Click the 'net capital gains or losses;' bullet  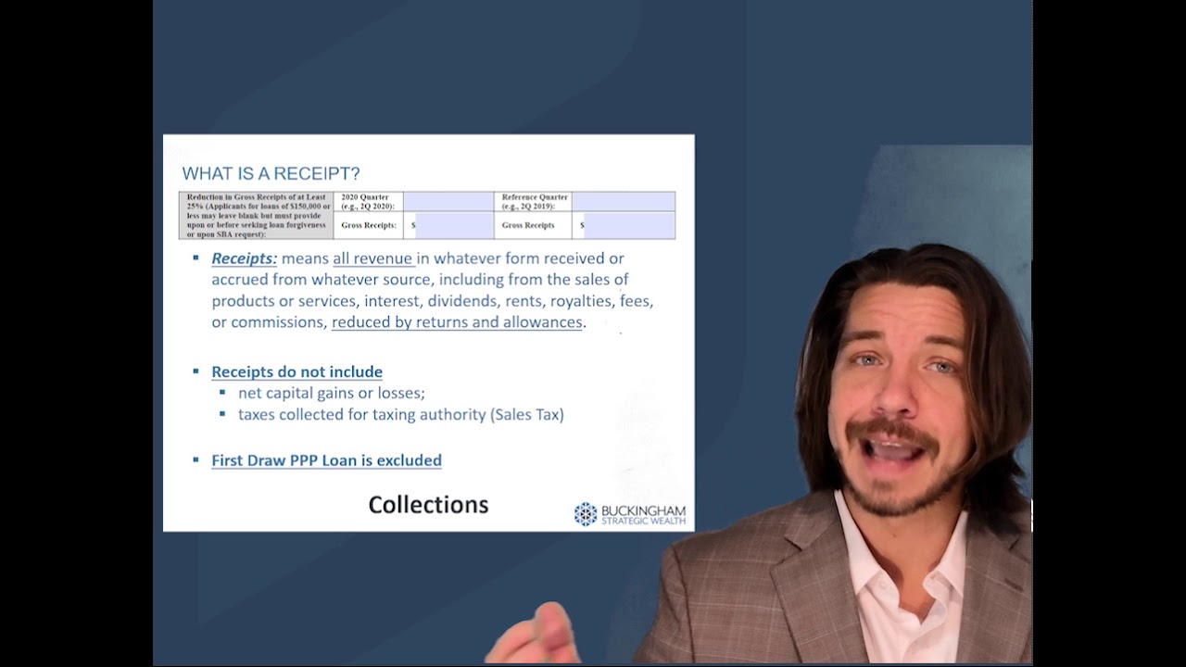(x=332, y=393)
